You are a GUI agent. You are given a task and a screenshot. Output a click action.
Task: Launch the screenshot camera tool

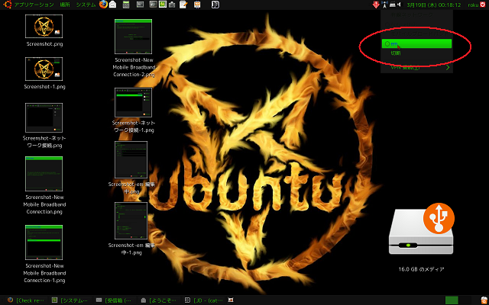click(x=172, y=5)
